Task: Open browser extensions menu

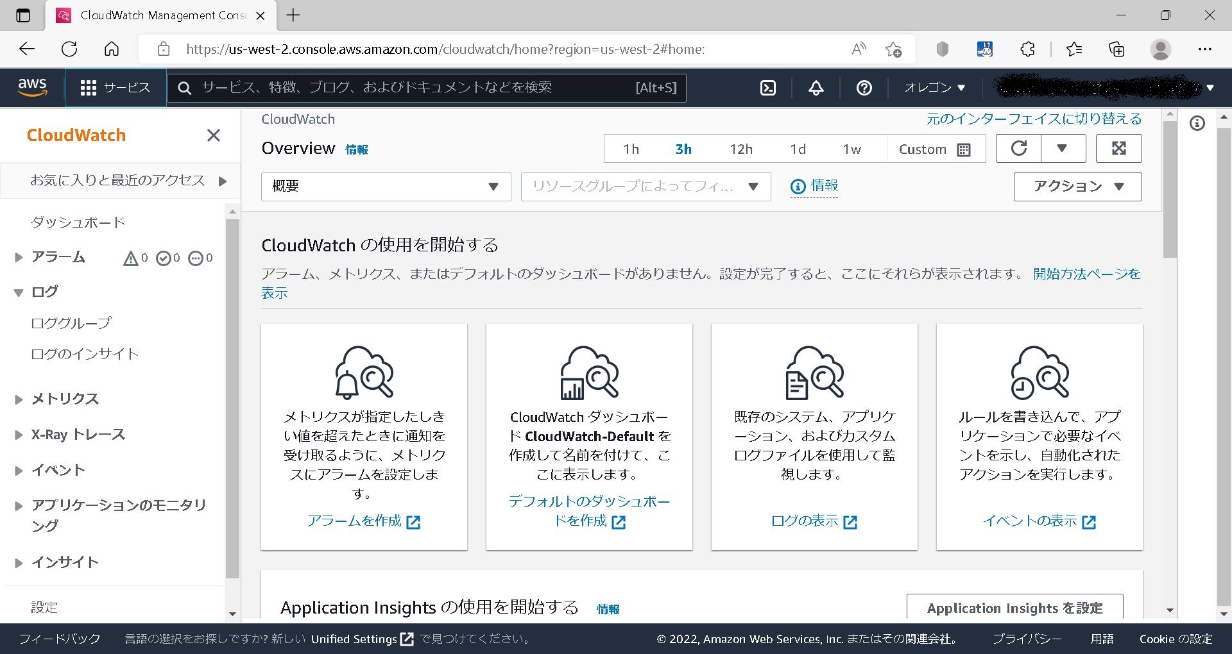Action: tap(1027, 49)
